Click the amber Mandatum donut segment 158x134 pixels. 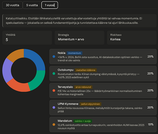(16, 55)
